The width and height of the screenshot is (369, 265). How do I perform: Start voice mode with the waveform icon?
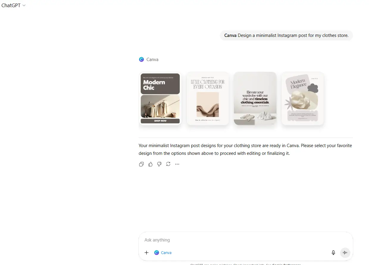(345, 252)
